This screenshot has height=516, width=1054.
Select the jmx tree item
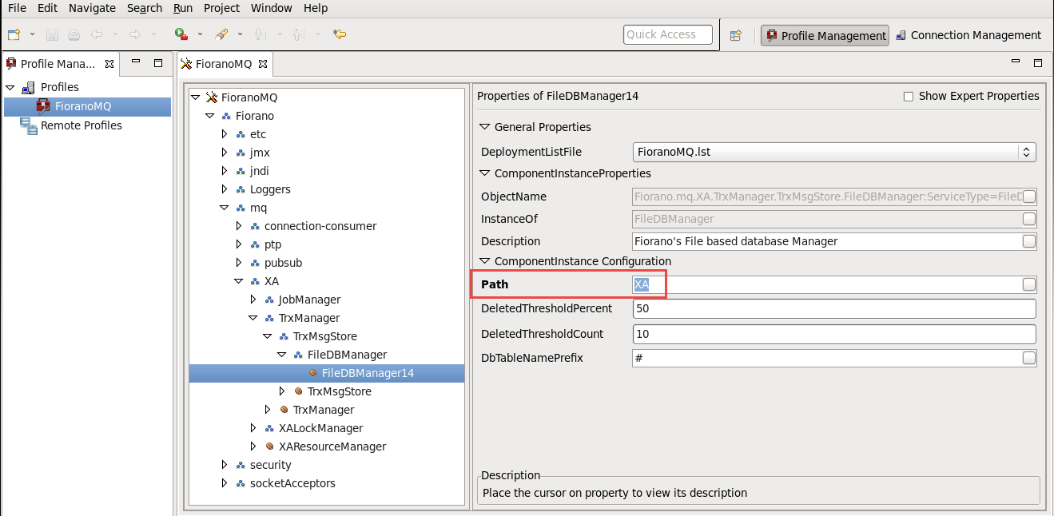258,153
